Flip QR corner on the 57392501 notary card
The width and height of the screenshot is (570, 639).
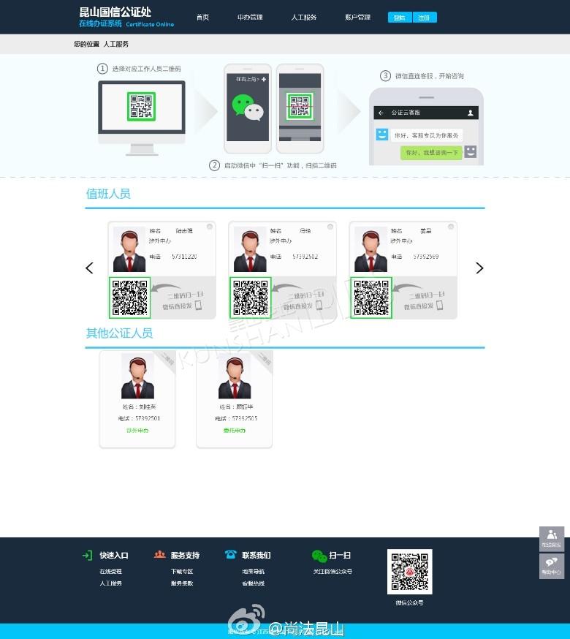point(166,360)
